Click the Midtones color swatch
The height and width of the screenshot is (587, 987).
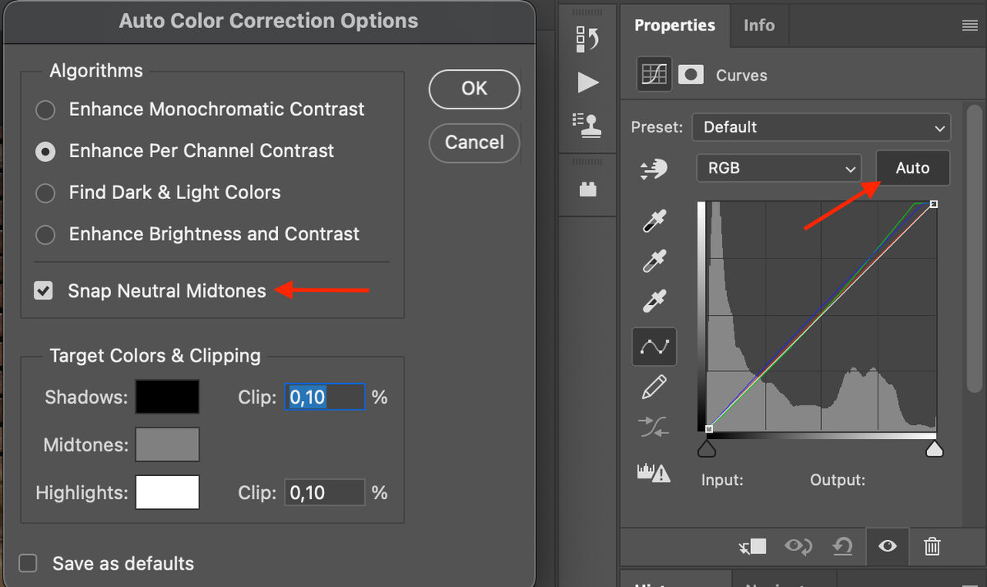click(x=167, y=444)
